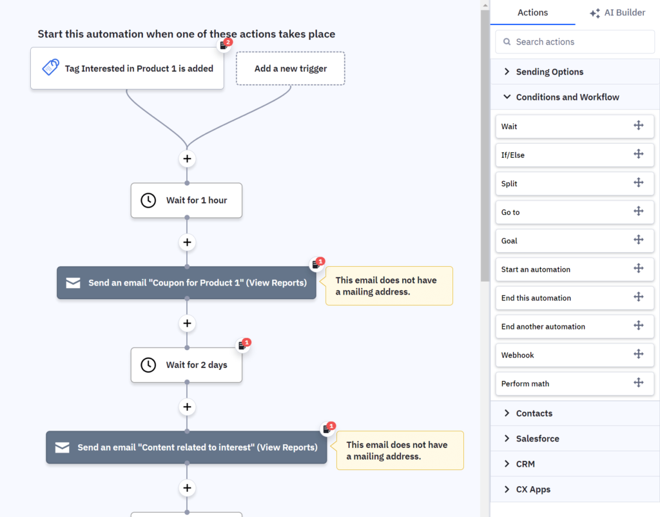
Task: Click notes icon on Wait for 2 days
Action: pyautogui.click(x=242, y=346)
